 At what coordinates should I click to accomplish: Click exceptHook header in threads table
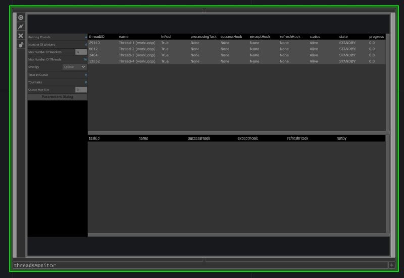pyautogui.click(x=260, y=36)
